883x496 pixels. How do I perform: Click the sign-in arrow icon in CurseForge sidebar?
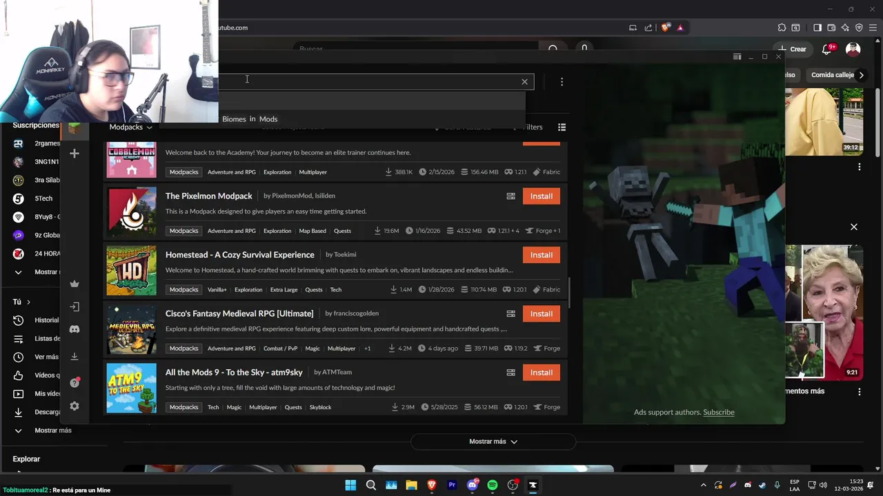coord(75,307)
